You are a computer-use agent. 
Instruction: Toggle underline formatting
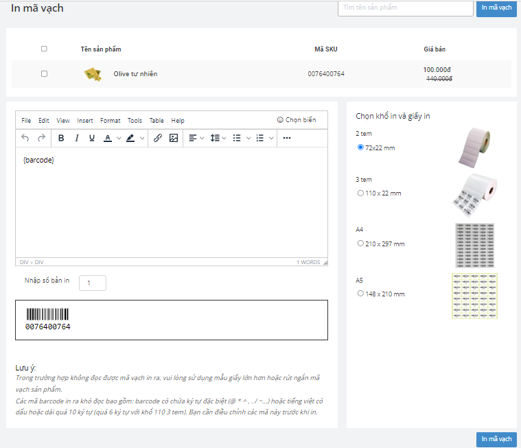point(91,138)
